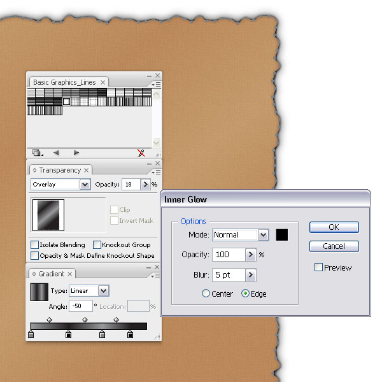Load the next swatch library arrow
The image size is (382, 382).
76,153
